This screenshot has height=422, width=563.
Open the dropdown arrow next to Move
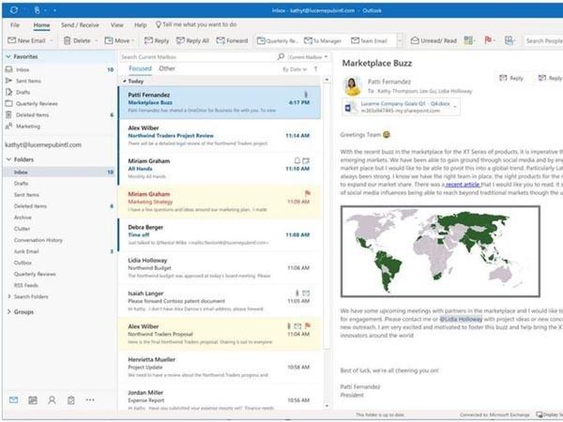pos(133,40)
